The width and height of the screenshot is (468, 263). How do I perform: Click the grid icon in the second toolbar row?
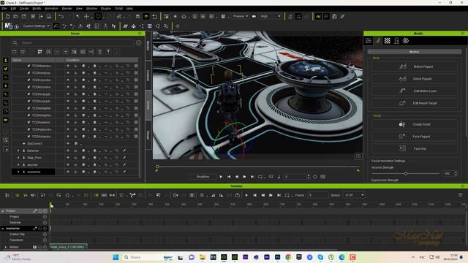pyautogui.click(x=150, y=26)
